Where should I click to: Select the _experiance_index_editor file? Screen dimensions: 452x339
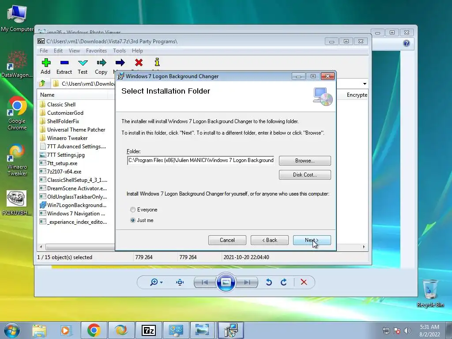click(x=77, y=222)
